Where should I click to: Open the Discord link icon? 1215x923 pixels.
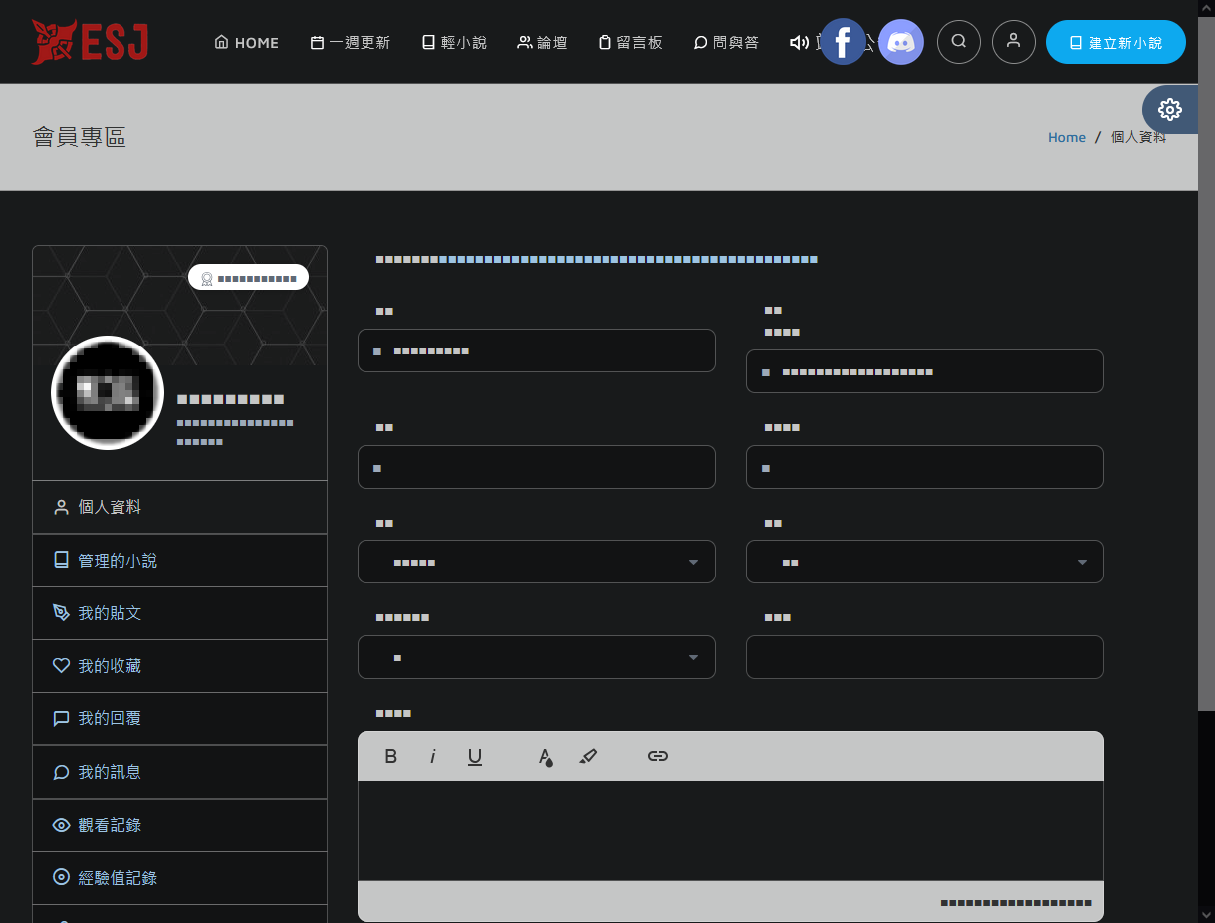(901, 42)
